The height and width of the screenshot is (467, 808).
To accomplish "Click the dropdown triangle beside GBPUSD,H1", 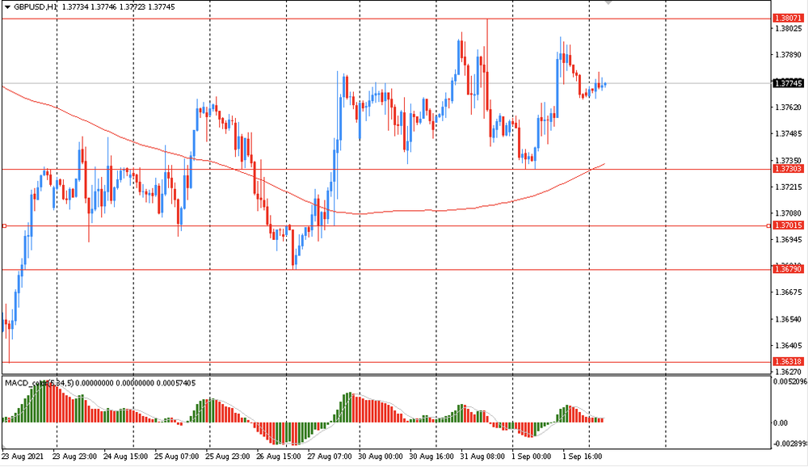I will point(7,7).
